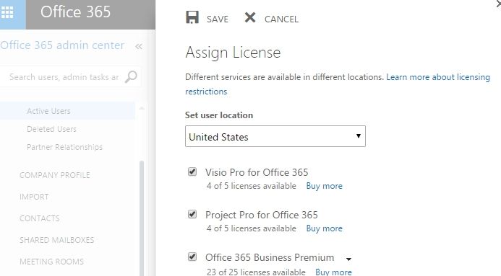The height and width of the screenshot is (276, 501).
Task: Uncheck Project Pro for Office 365
Action: [192, 214]
